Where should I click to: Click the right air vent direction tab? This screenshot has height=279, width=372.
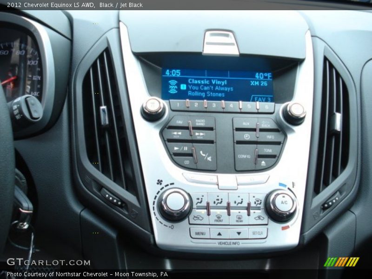tap(336, 122)
